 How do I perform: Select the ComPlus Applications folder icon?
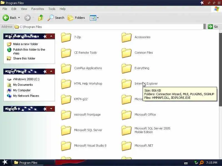pos(66,68)
